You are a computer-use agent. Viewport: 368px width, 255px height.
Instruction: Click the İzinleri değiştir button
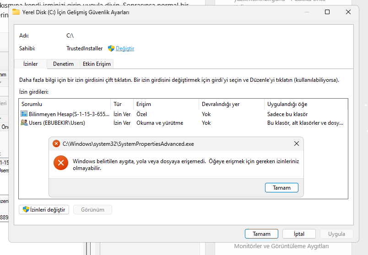coord(44,210)
